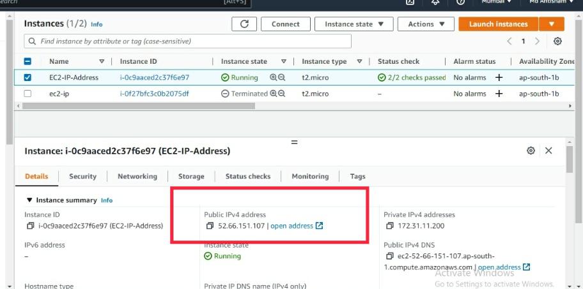Viewport: 583px width, 289px height.
Task: Open Launch instances split dropdown arrow
Action: coord(552,24)
